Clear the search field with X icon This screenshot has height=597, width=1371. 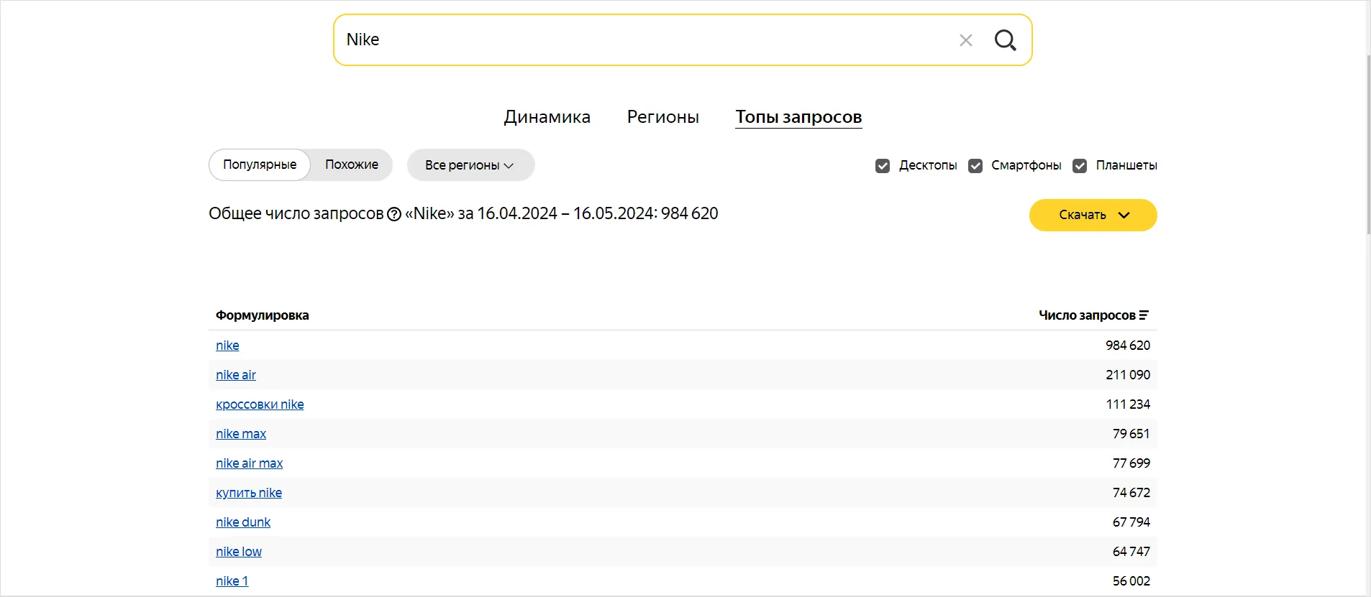point(965,40)
